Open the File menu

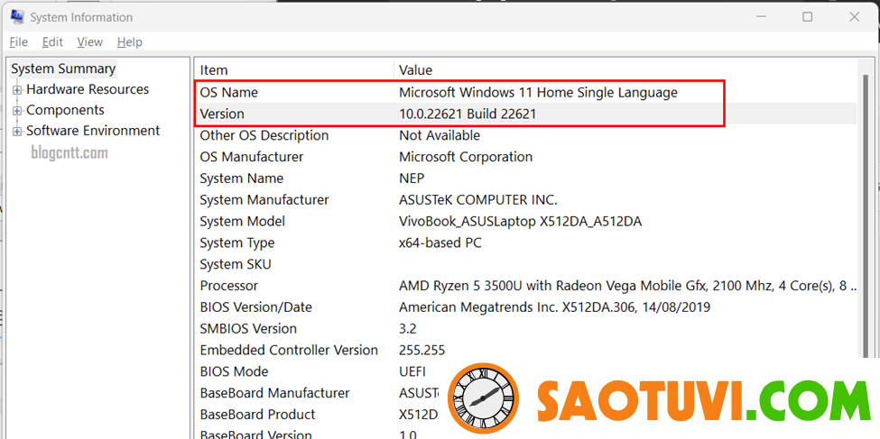[19, 42]
